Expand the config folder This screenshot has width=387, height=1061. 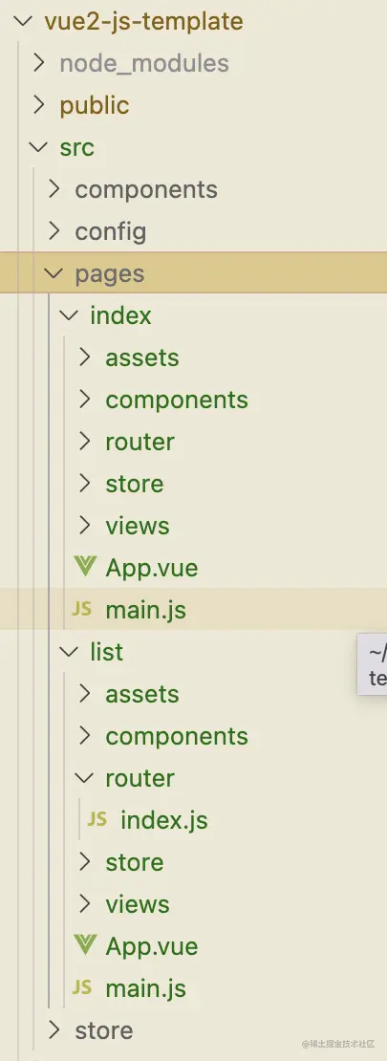click(x=54, y=231)
